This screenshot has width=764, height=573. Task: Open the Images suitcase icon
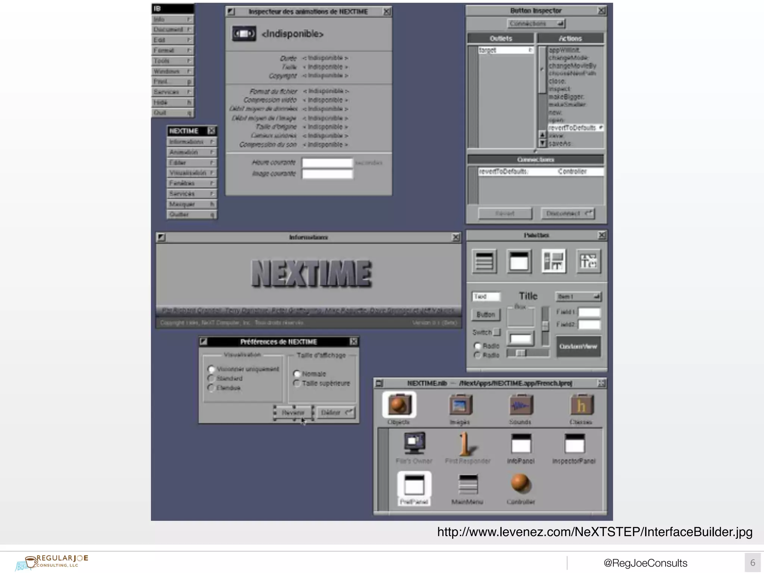pyautogui.click(x=460, y=405)
